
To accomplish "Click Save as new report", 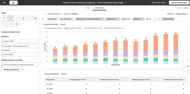I will tap(159, 3).
